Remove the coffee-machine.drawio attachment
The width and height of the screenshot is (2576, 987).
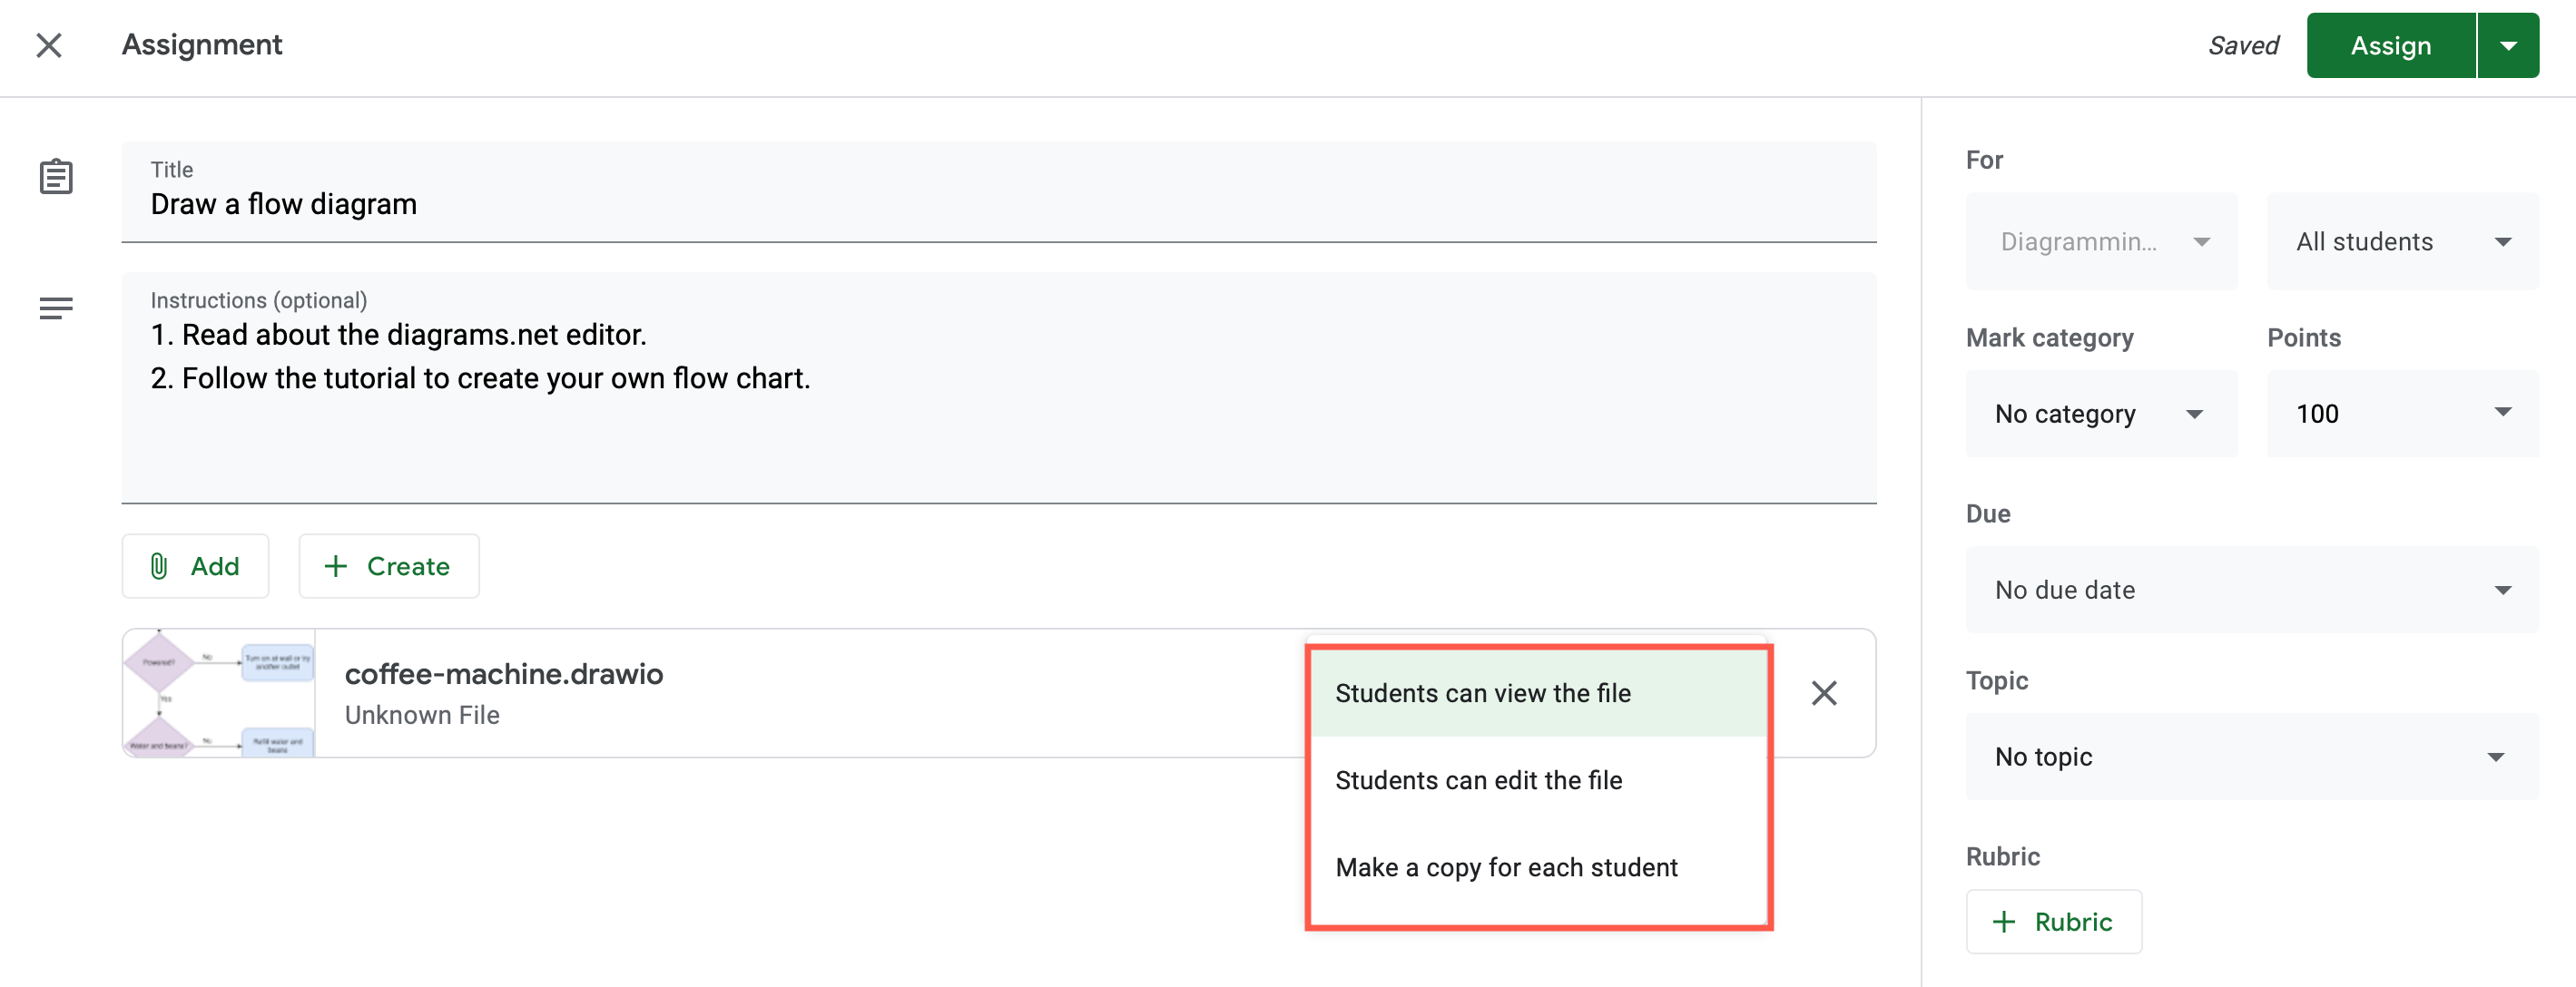(1824, 692)
